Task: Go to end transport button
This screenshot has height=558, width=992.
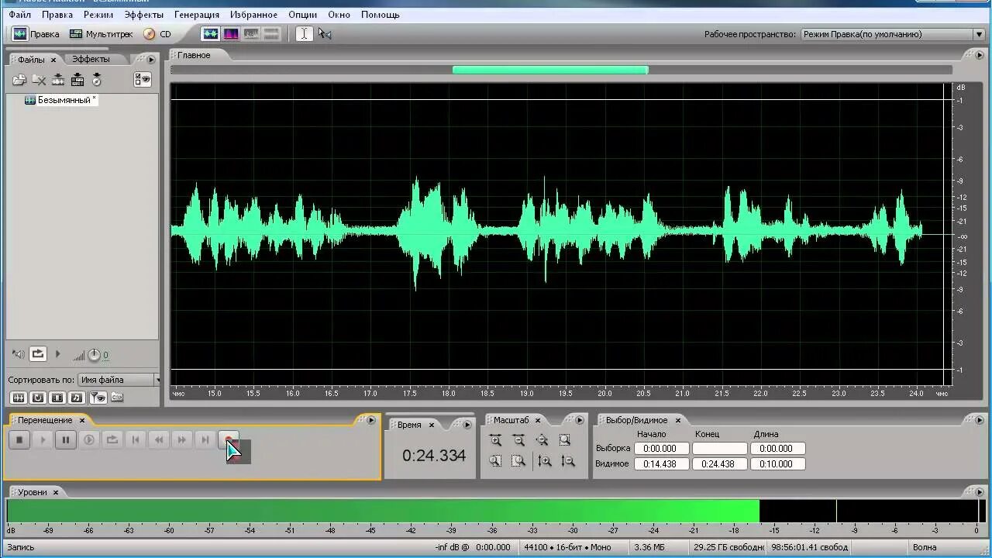Action: 205,440
